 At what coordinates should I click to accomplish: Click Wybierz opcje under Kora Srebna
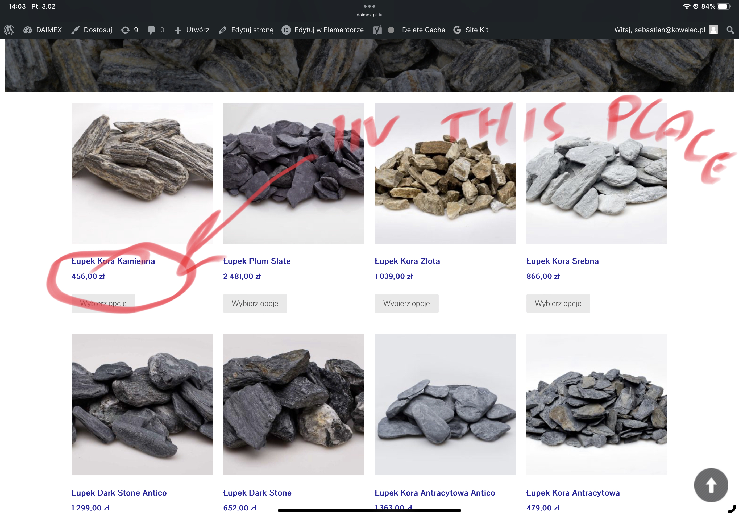(558, 303)
